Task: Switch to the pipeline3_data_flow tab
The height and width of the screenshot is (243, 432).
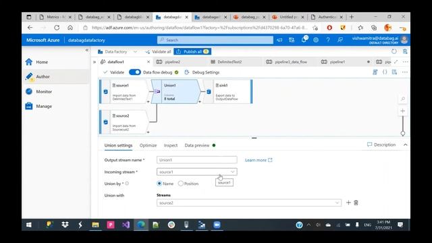Action: (291, 62)
